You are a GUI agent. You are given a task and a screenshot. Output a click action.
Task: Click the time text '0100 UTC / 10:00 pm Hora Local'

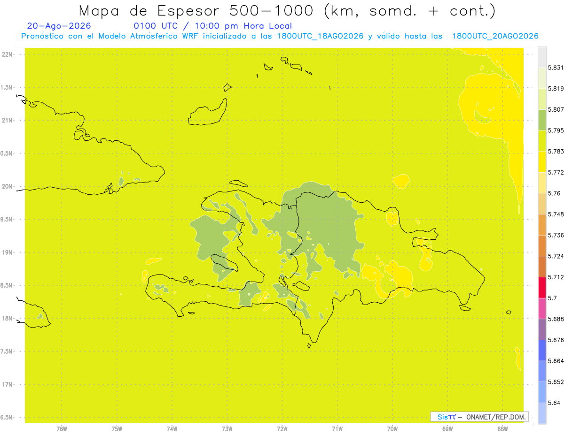point(213,26)
